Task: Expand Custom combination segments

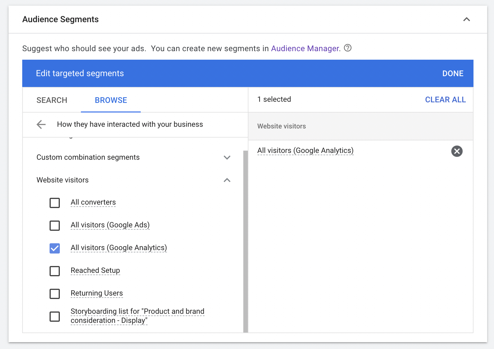Action: click(227, 157)
